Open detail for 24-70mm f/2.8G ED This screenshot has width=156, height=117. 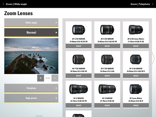click(107, 105)
